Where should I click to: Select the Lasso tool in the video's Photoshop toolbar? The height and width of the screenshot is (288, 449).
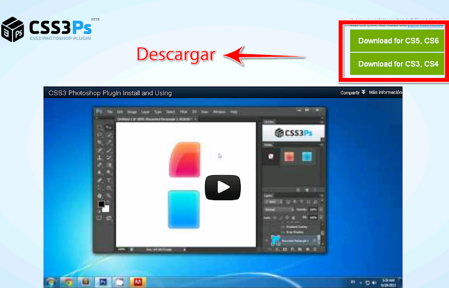(99, 135)
